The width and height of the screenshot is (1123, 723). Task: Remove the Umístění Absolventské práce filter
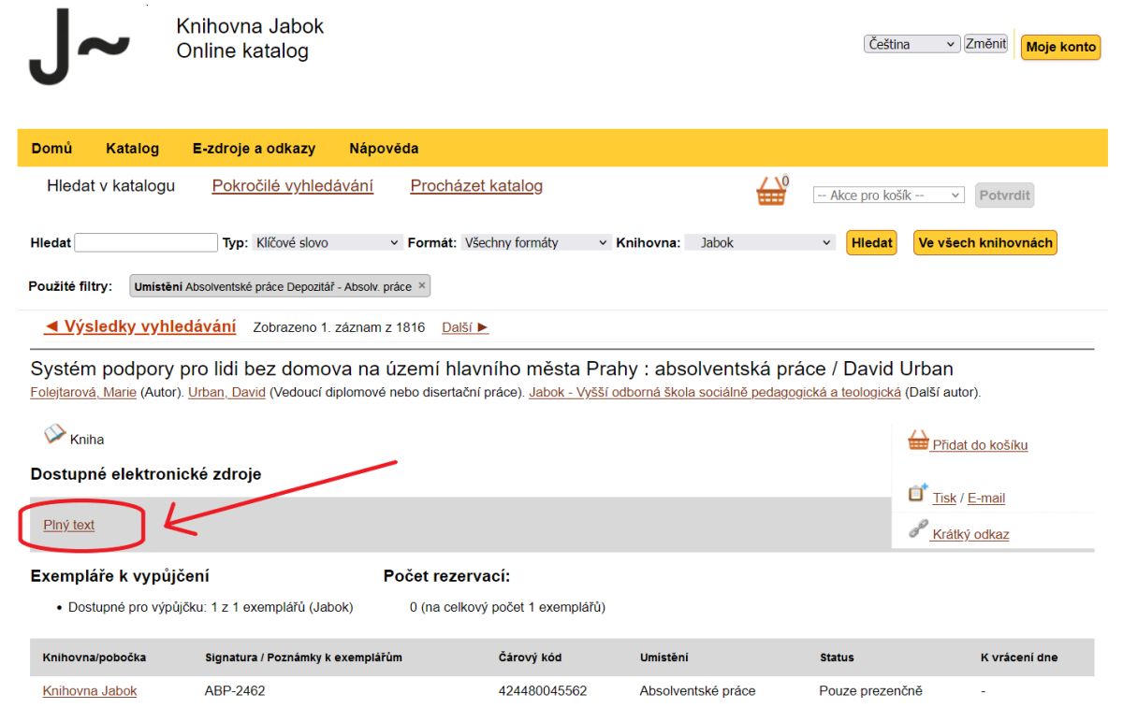[x=423, y=285]
